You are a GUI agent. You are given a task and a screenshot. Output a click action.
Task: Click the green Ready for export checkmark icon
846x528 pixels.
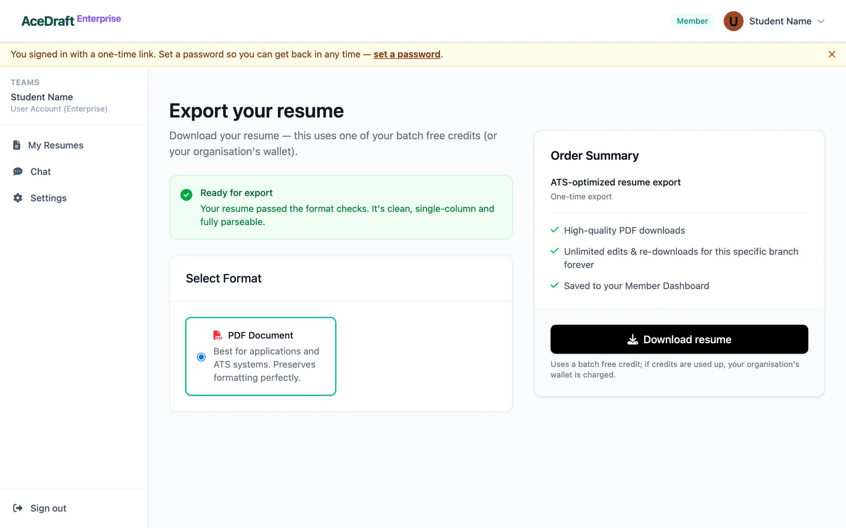186,195
